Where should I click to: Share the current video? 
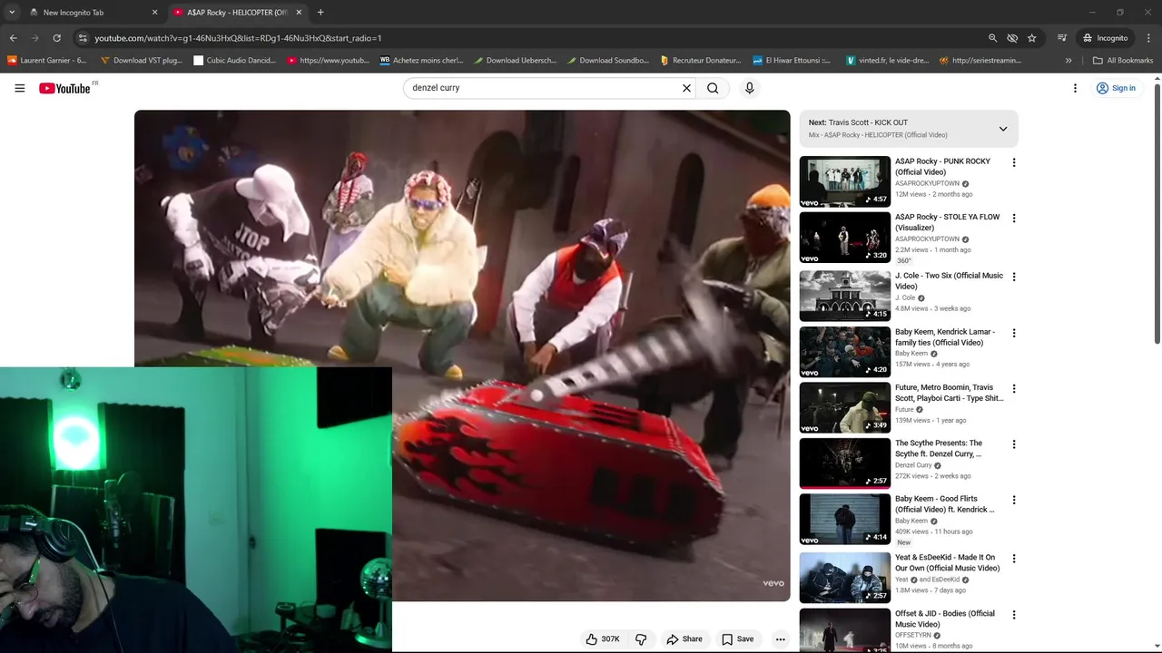tap(684, 639)
